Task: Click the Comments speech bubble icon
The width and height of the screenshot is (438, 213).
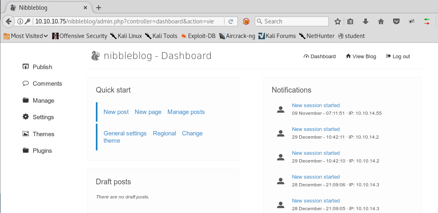Action: pos(26,84)
